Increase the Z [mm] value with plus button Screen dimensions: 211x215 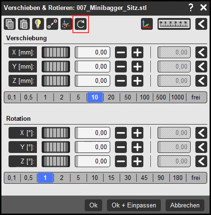click(x=137, y=81)
